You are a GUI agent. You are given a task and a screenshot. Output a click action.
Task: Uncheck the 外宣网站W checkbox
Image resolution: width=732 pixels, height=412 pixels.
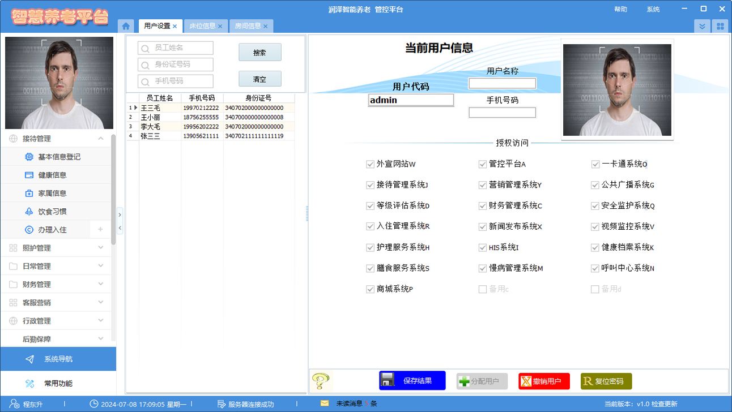(x=371, y=164)
